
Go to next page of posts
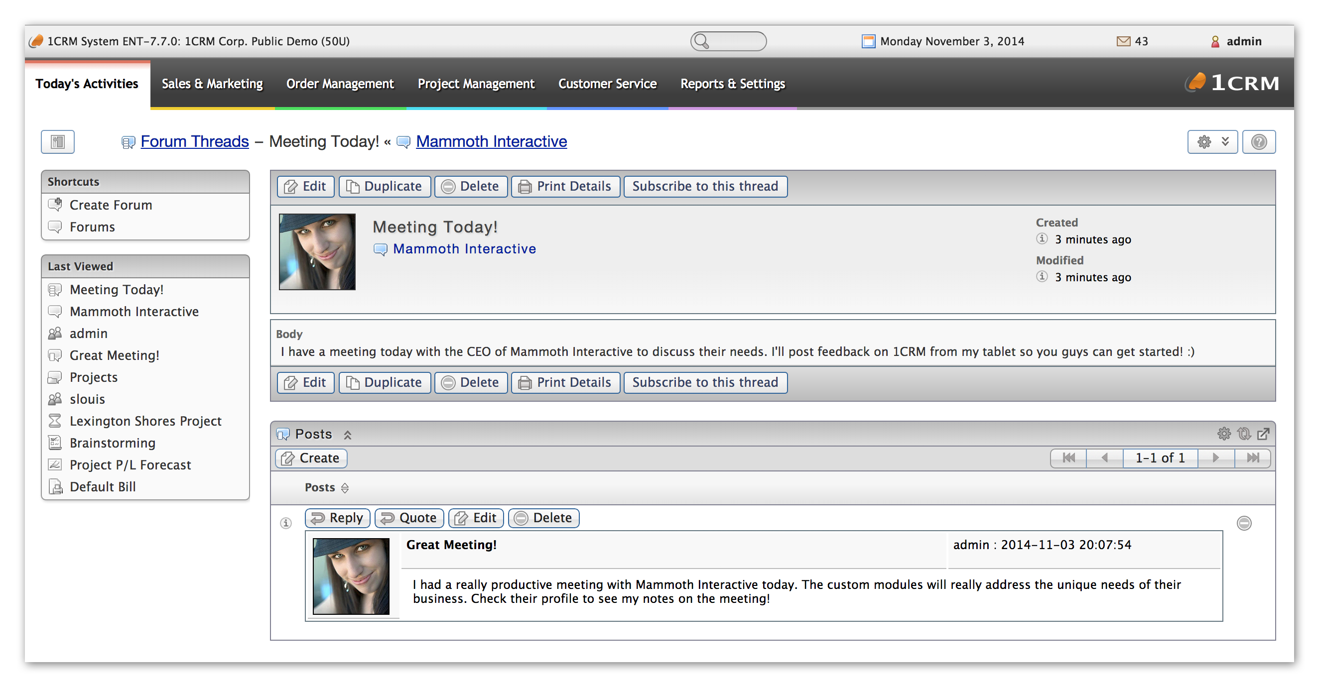coord(1216,458)
